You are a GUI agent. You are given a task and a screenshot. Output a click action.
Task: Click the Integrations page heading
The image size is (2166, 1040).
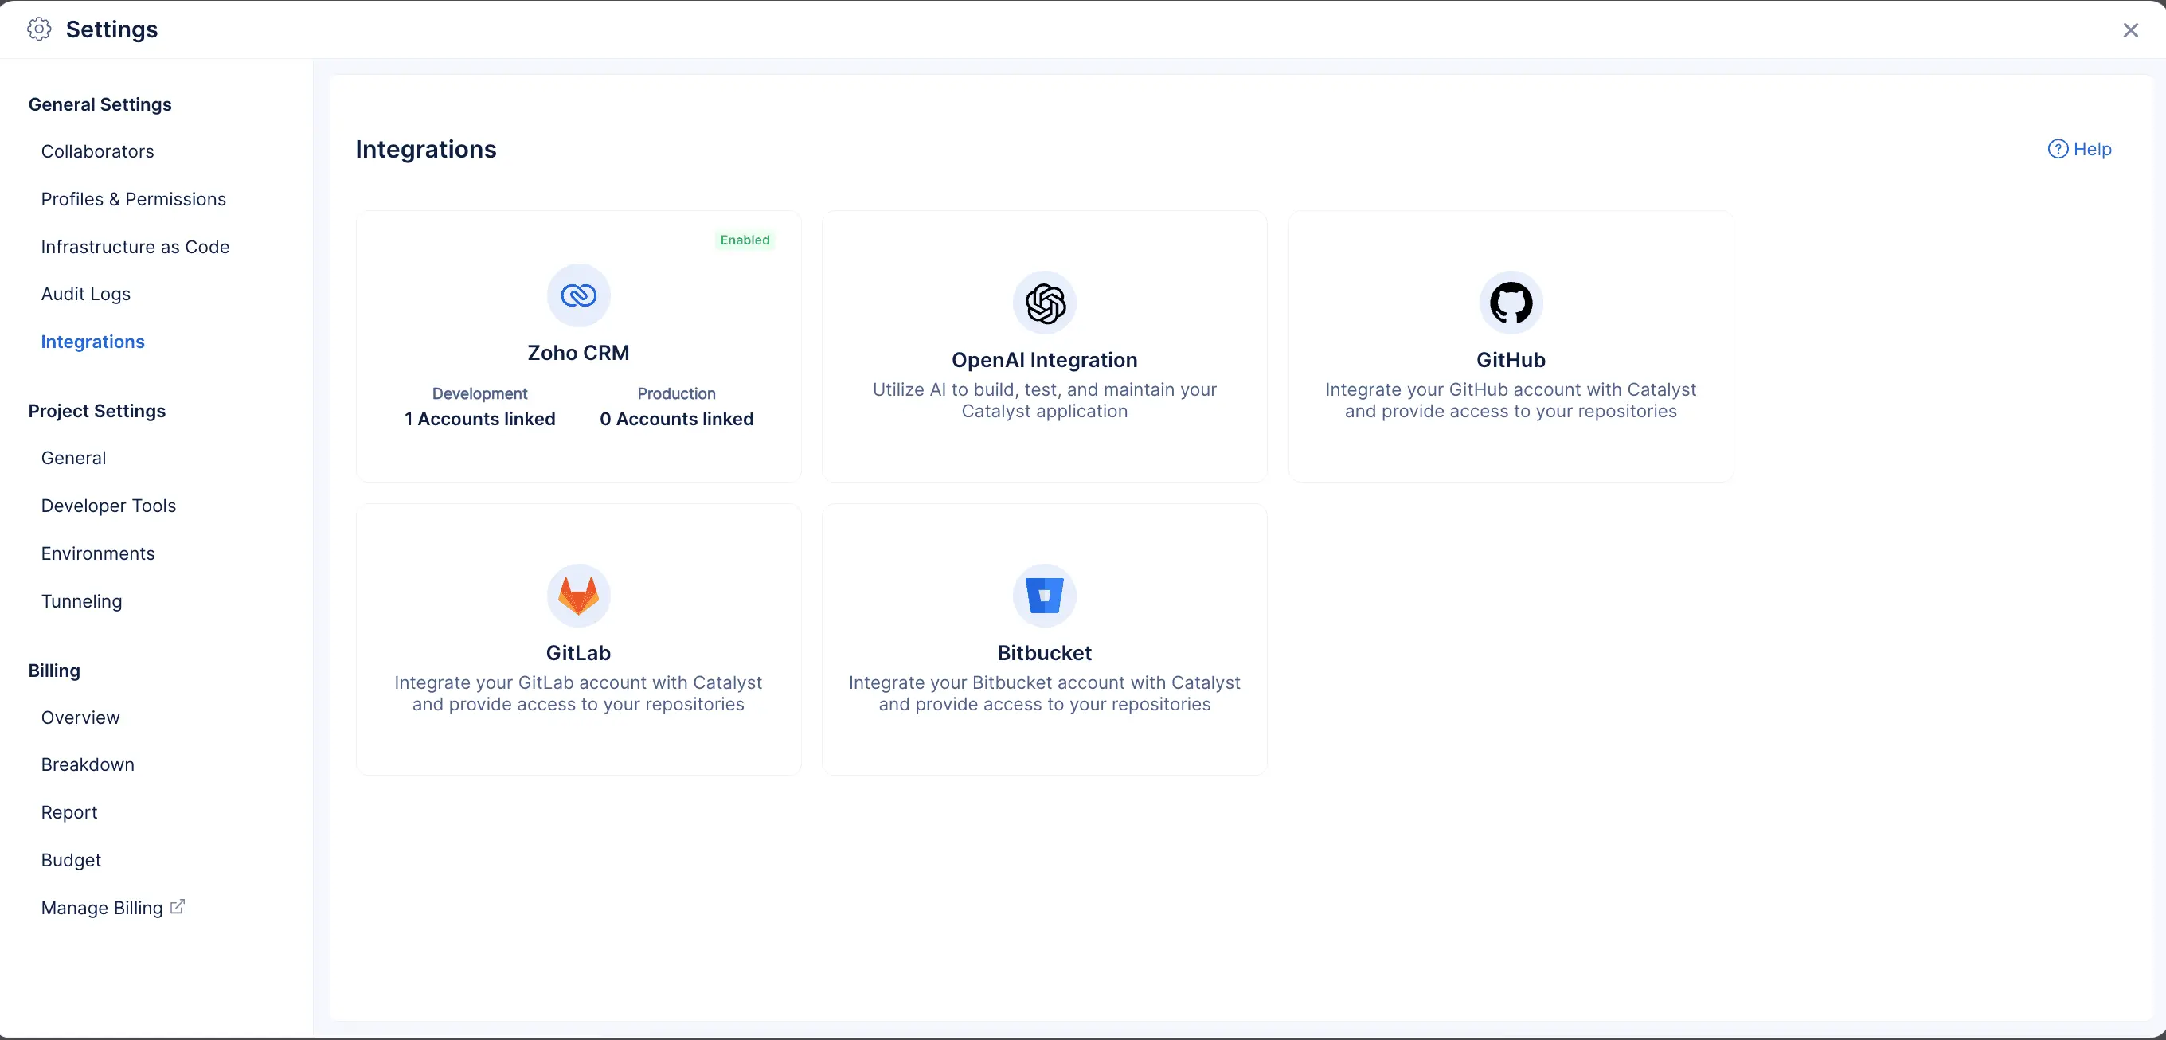(x=426, y=150)
